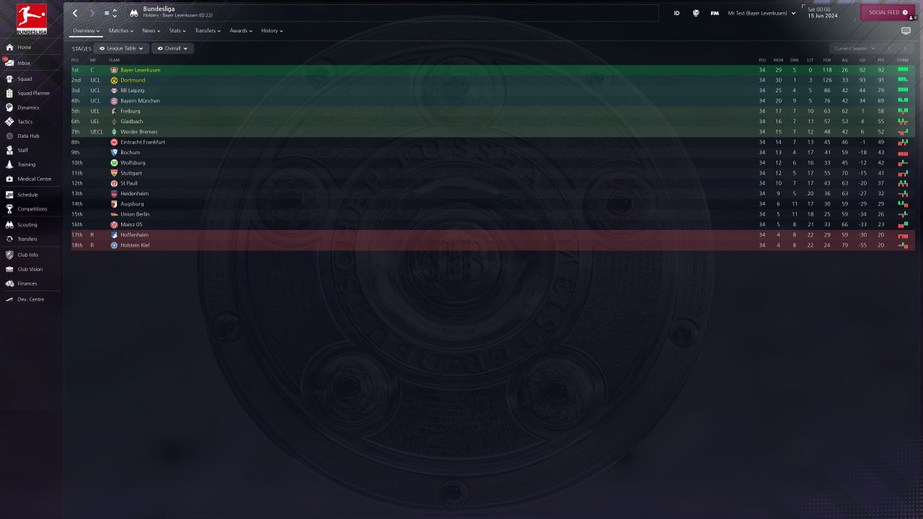Sort table by PTS column header

880,60
